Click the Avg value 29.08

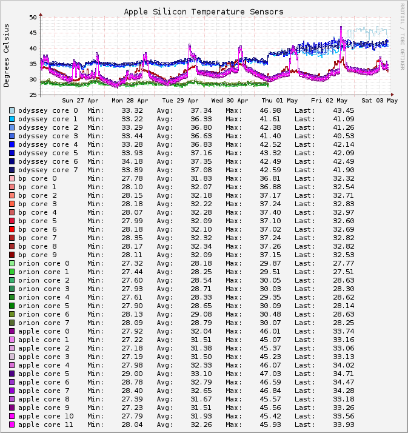(201, 314)
